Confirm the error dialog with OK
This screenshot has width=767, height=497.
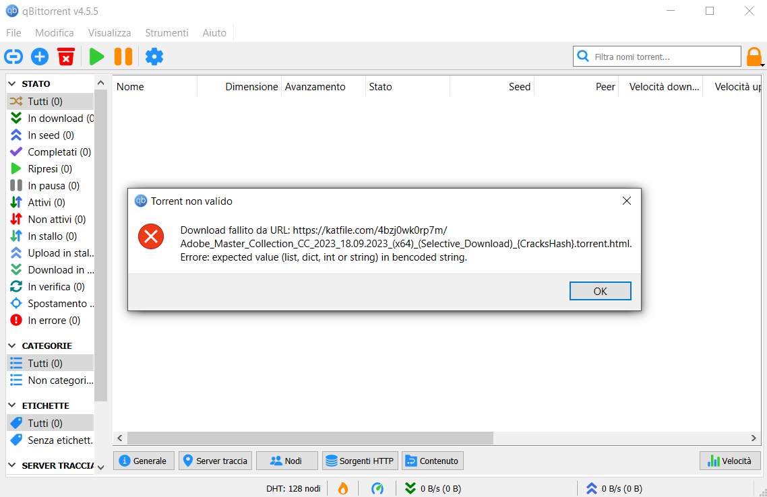(x=601, y=291)
